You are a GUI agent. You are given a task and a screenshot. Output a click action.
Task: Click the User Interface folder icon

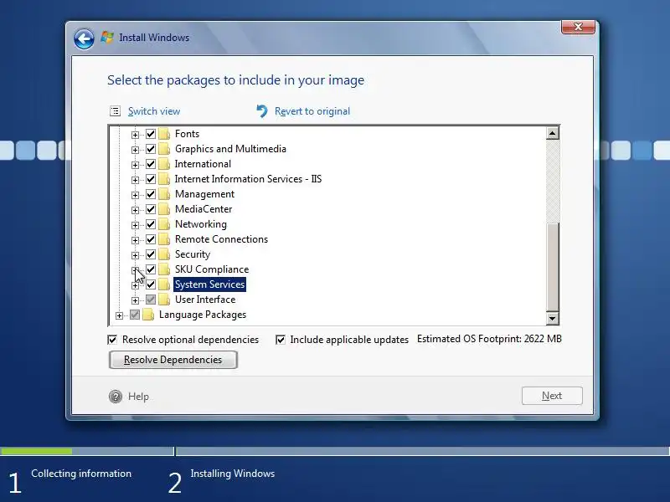(x=164, y=300)
